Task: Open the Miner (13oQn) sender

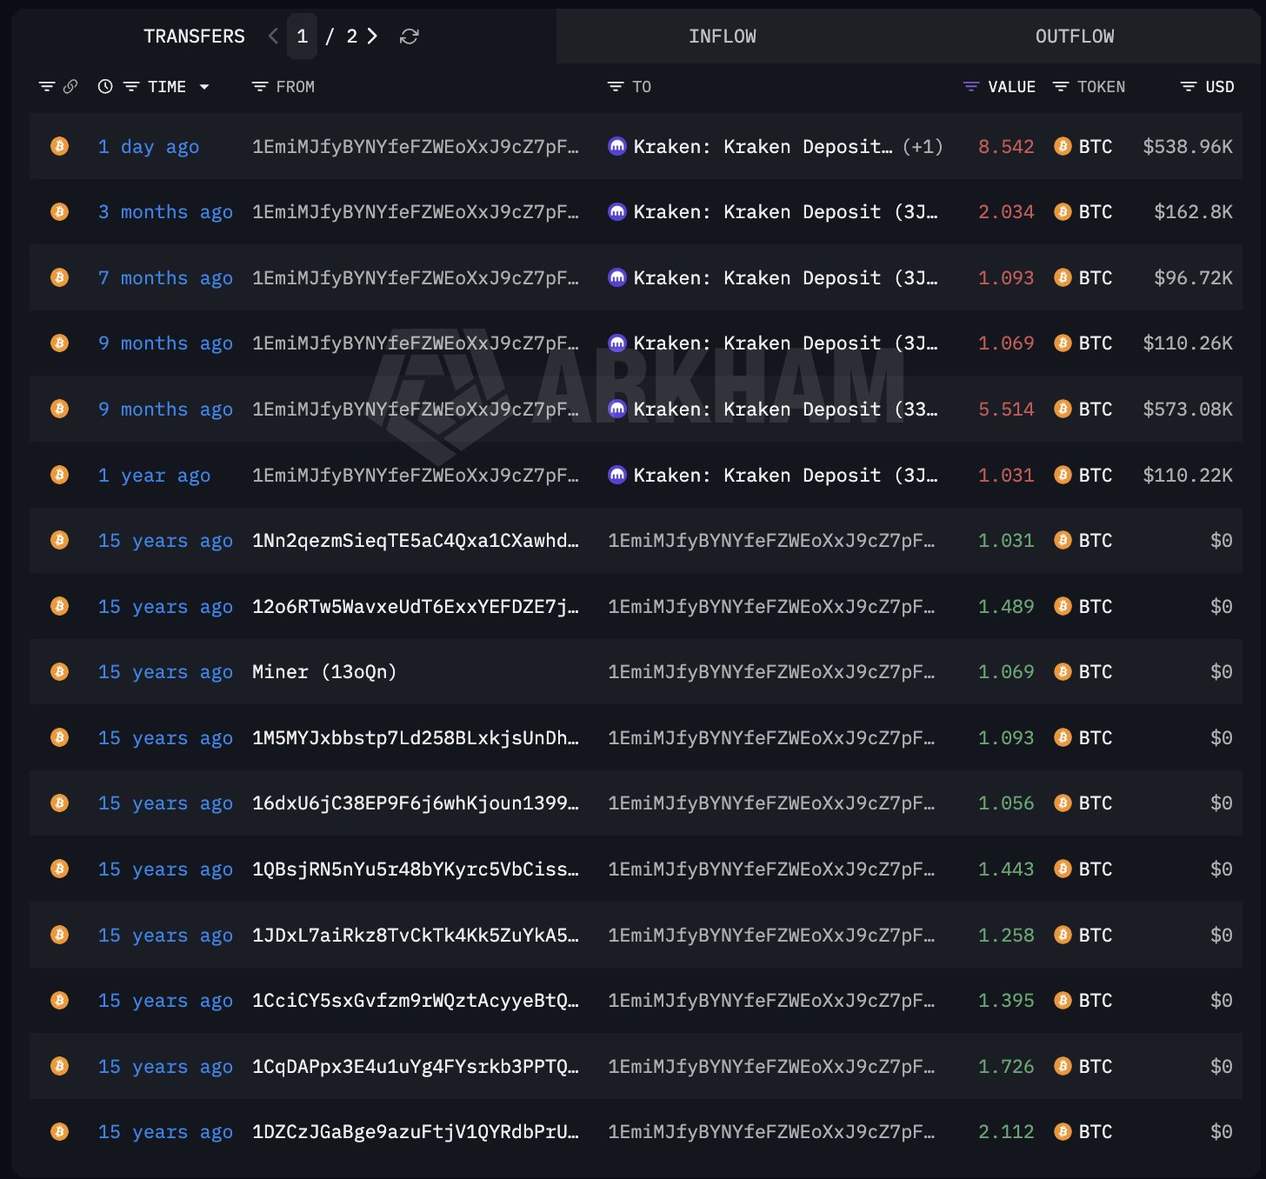Action: [324, 672]
